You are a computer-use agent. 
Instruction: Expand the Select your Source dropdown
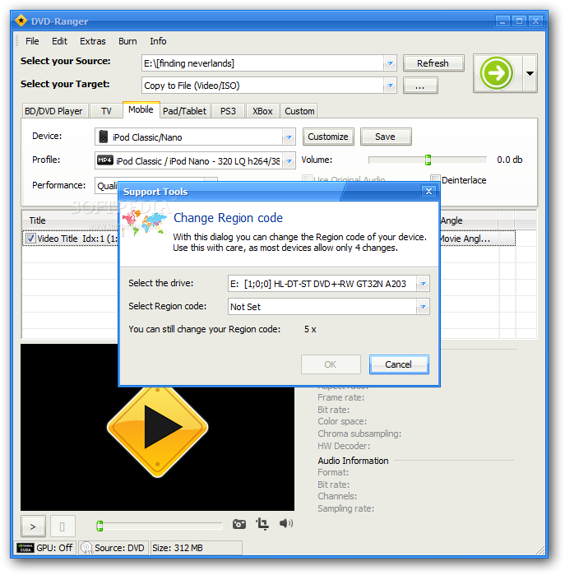coord(390,63)
